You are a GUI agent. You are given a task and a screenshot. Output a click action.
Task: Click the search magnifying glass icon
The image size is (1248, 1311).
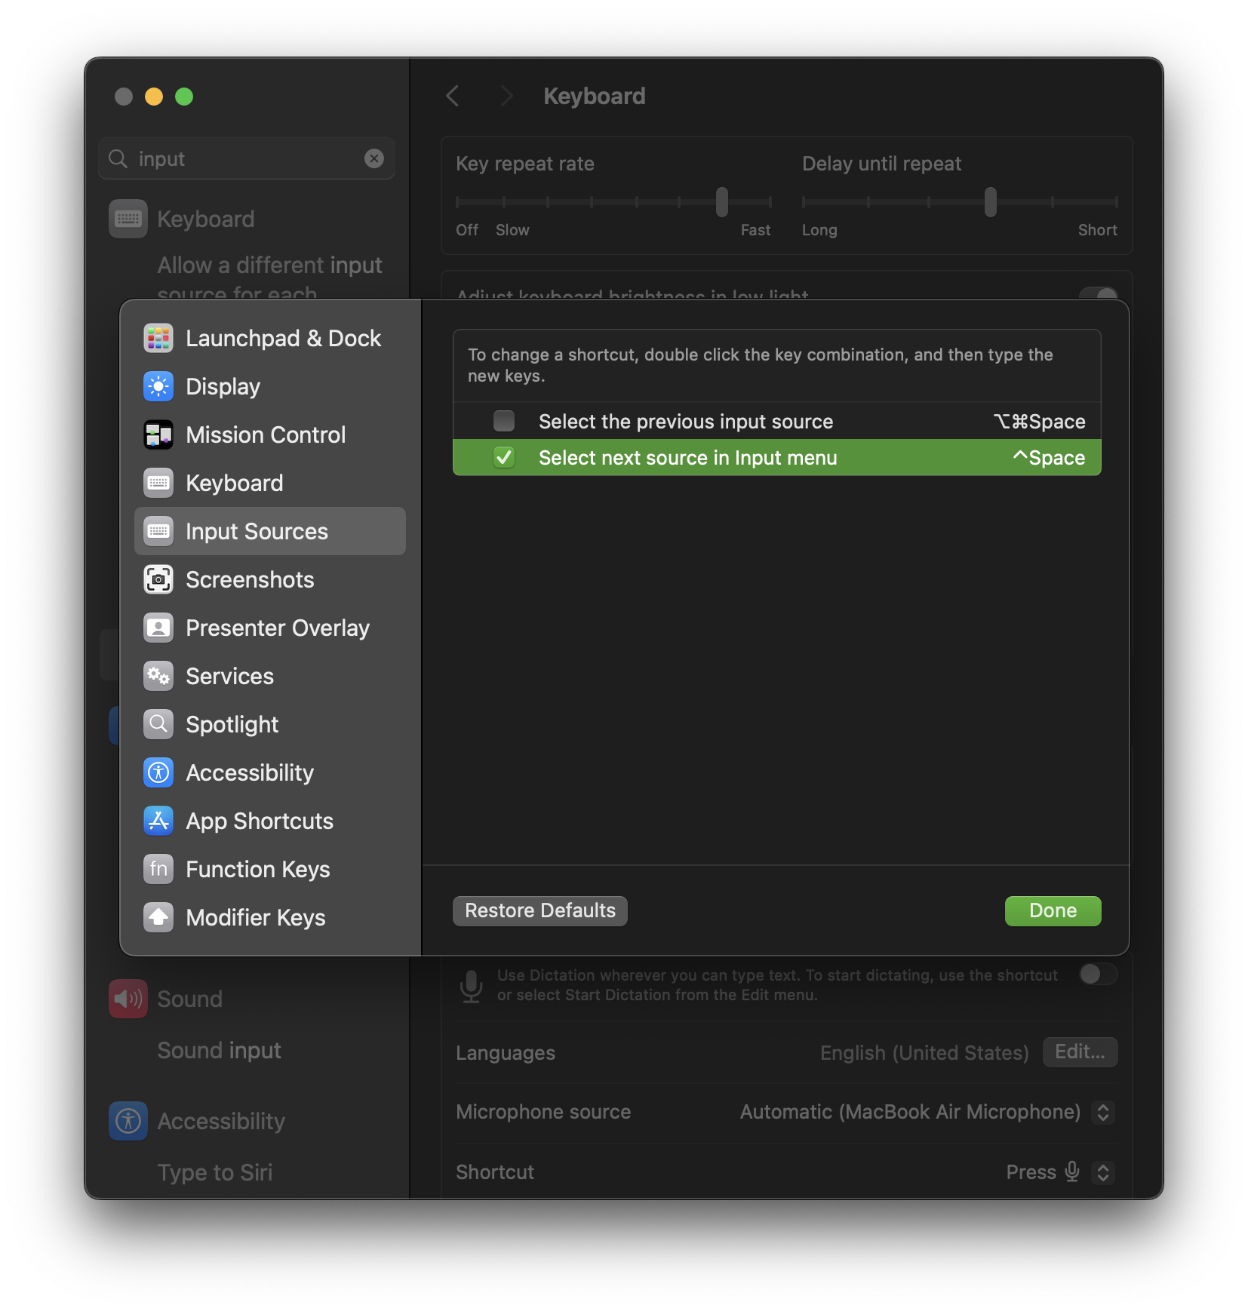tap(118, 158)
